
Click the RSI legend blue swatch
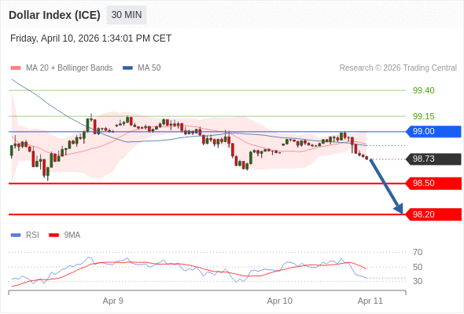coord(16,235)
